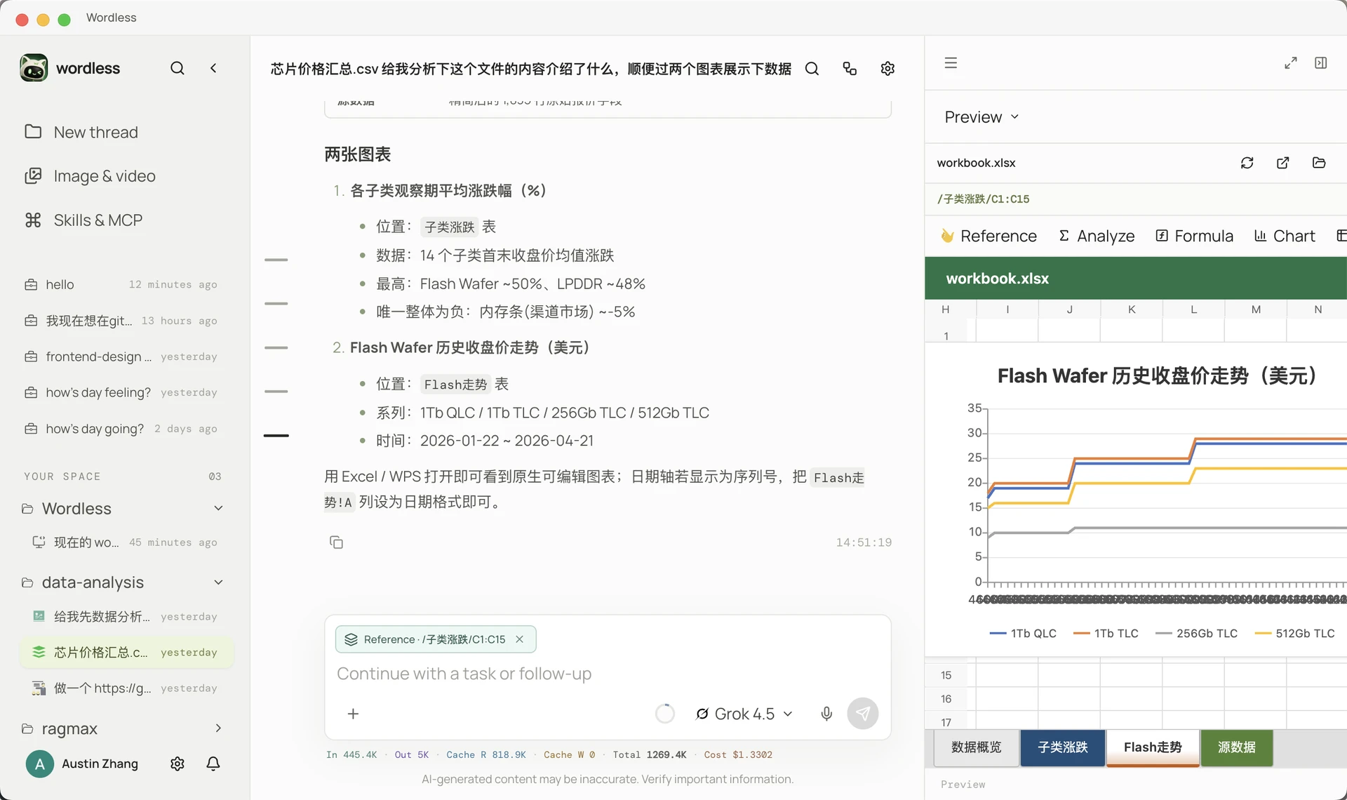Image resolution: width=1347 pixels, height=800 pixels.
Task: Click the 512Gb TLC legend entry
Action: pos(1295,633)
